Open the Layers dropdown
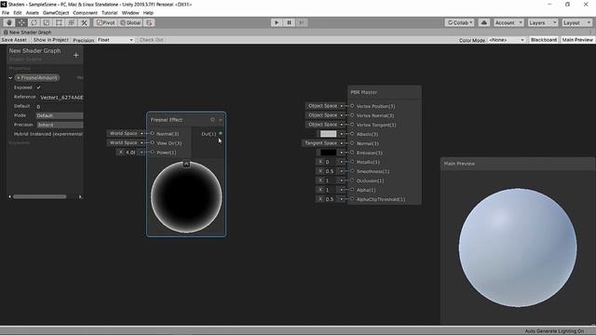The image size is (596, 335). pyautogui.click(x=542, y=22)
